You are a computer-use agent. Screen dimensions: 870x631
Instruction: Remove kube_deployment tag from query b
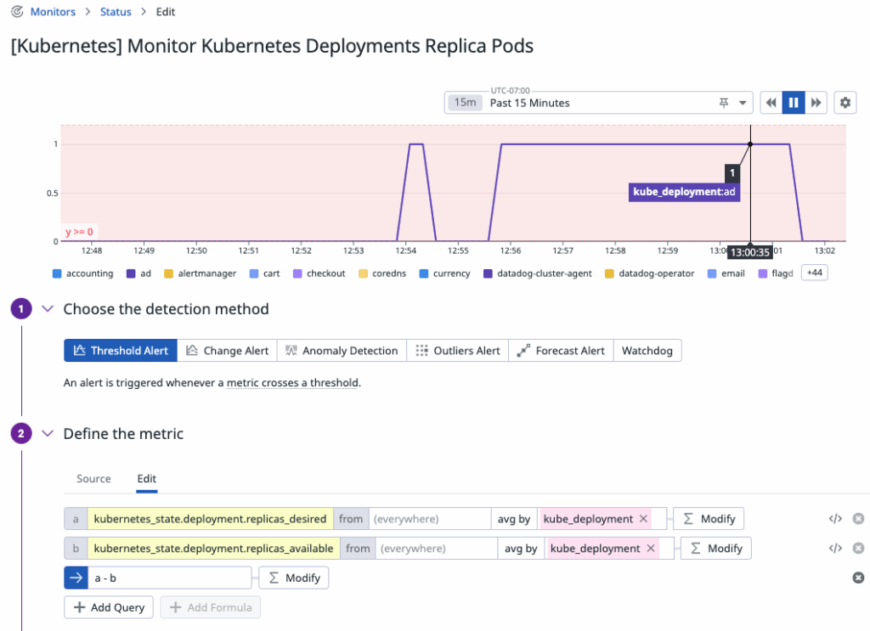click(x=651, y=549)
